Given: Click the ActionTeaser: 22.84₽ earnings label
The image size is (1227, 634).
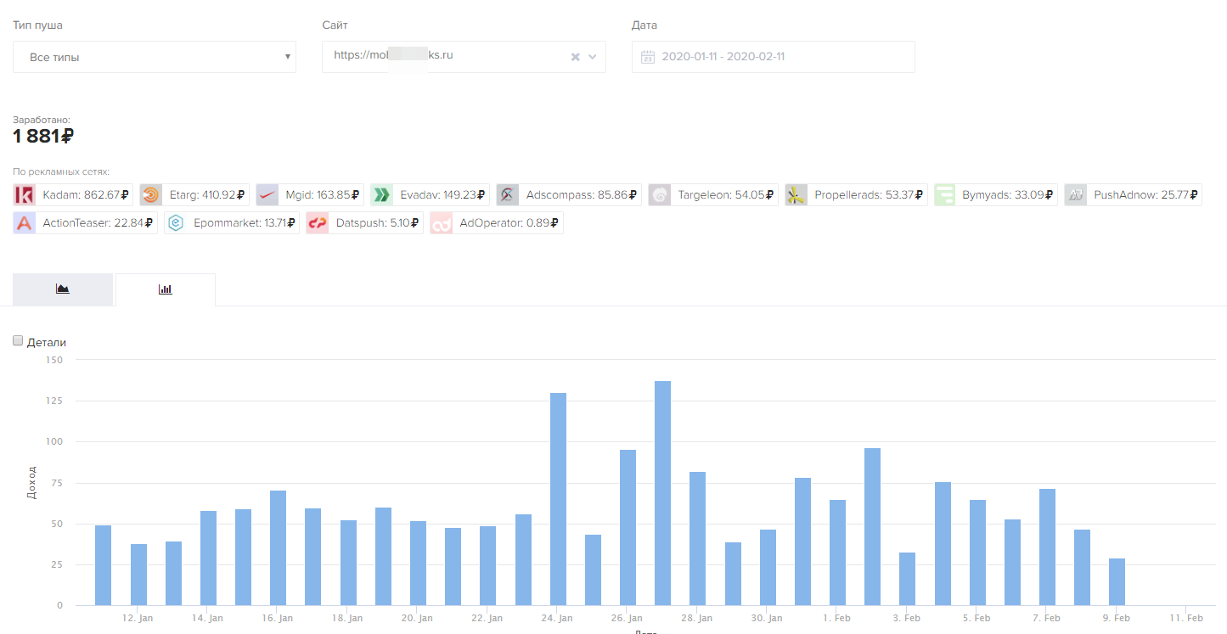Looking at the screenshot, I should pyautogui.click(x=98, y=223).
